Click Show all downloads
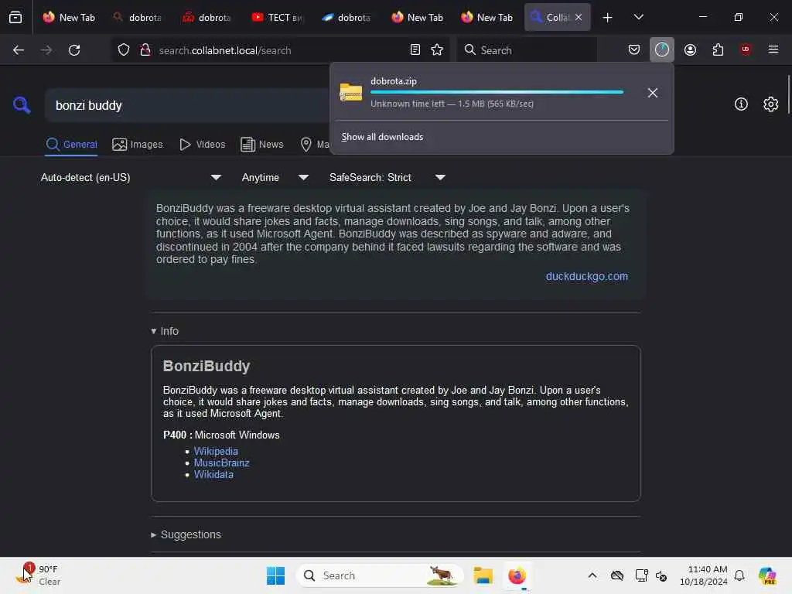 click(382, 137)
